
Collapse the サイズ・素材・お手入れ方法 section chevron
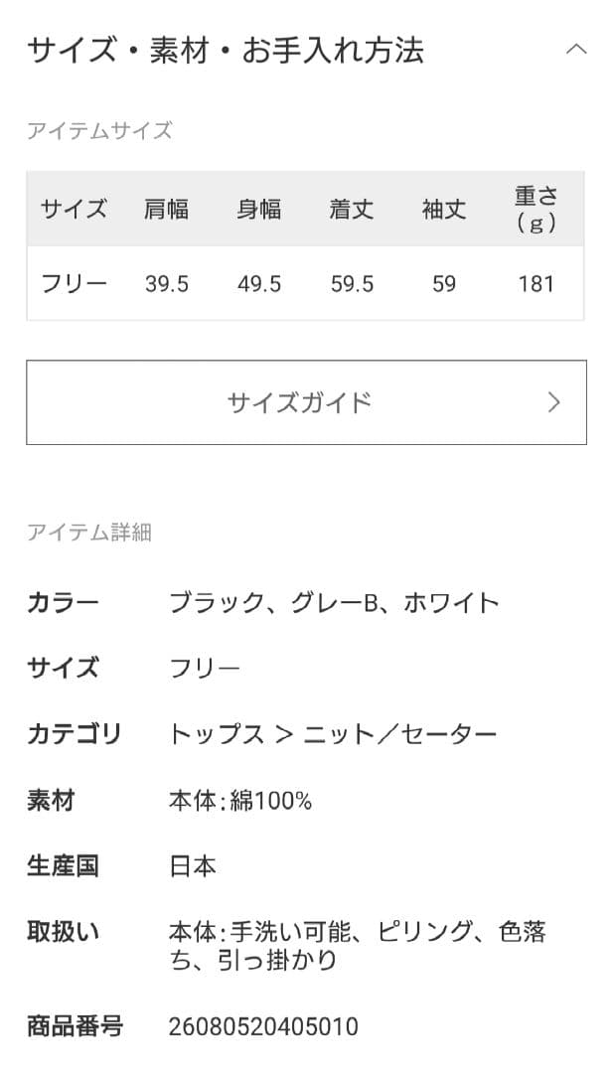pos(574,48)
